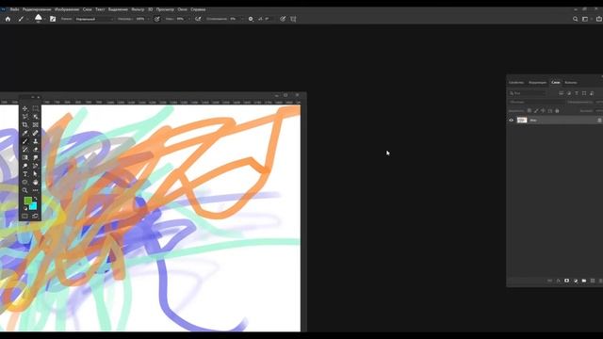The width and height of the screenshot is (603, 339).
Task: Open the smoothing percentage dropdown
Action: 242,19
